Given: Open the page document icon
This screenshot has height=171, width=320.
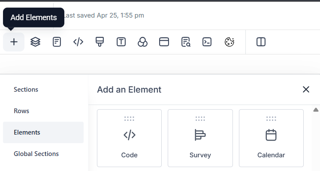Looking at the screenshot, I should tap(57, 42).
